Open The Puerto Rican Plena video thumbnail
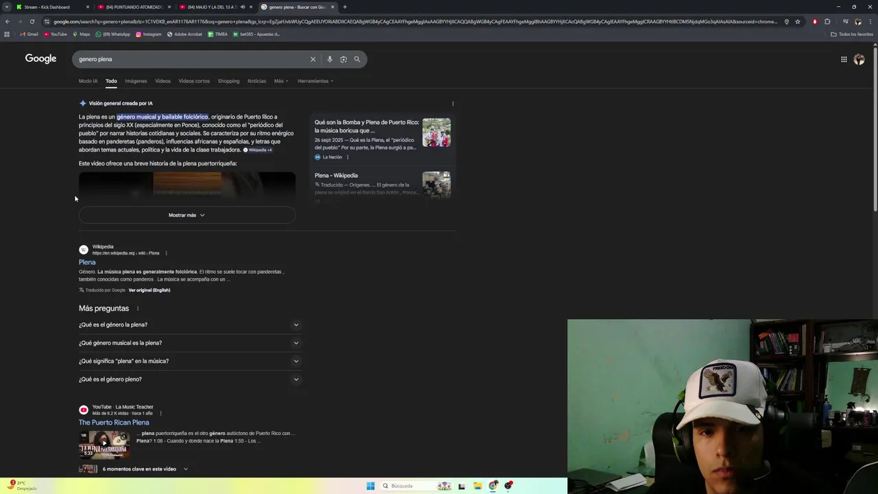The height and width of the screenshot is (494, 878). [104, 445]
